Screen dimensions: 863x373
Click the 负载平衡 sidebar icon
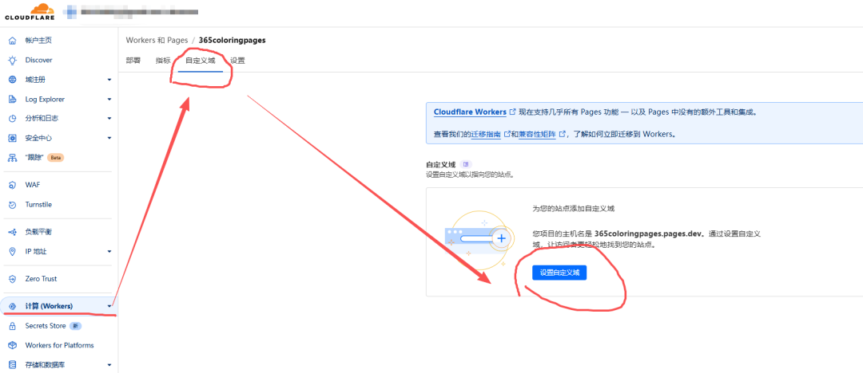(12, 232)
